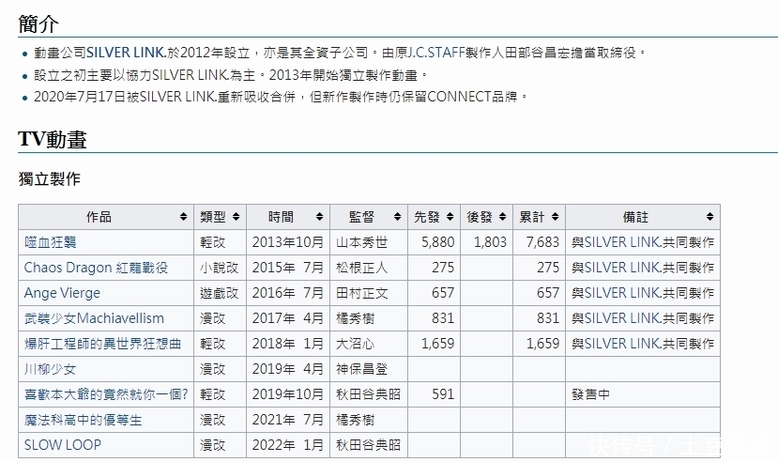This screenshot has width=778, height=462.
Task: Sort table by 作品 column arrows
Action: coord(184,217)
